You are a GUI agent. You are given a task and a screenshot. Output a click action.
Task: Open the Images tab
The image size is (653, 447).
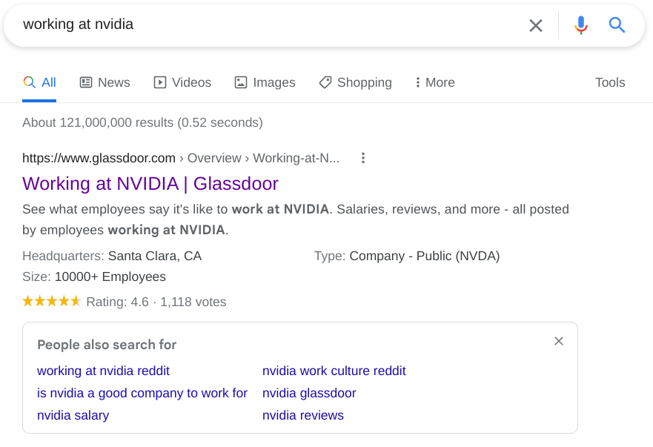(x=265, y=82)
